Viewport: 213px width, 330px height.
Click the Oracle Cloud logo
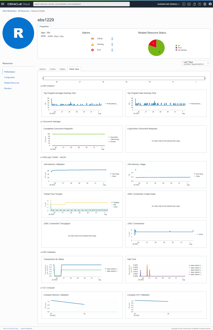(19, 4)
